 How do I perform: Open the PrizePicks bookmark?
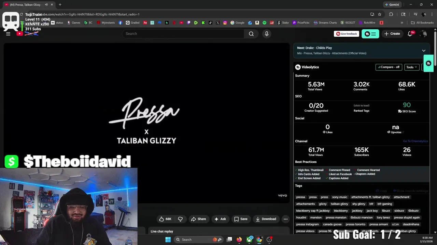tap(301, 23)
